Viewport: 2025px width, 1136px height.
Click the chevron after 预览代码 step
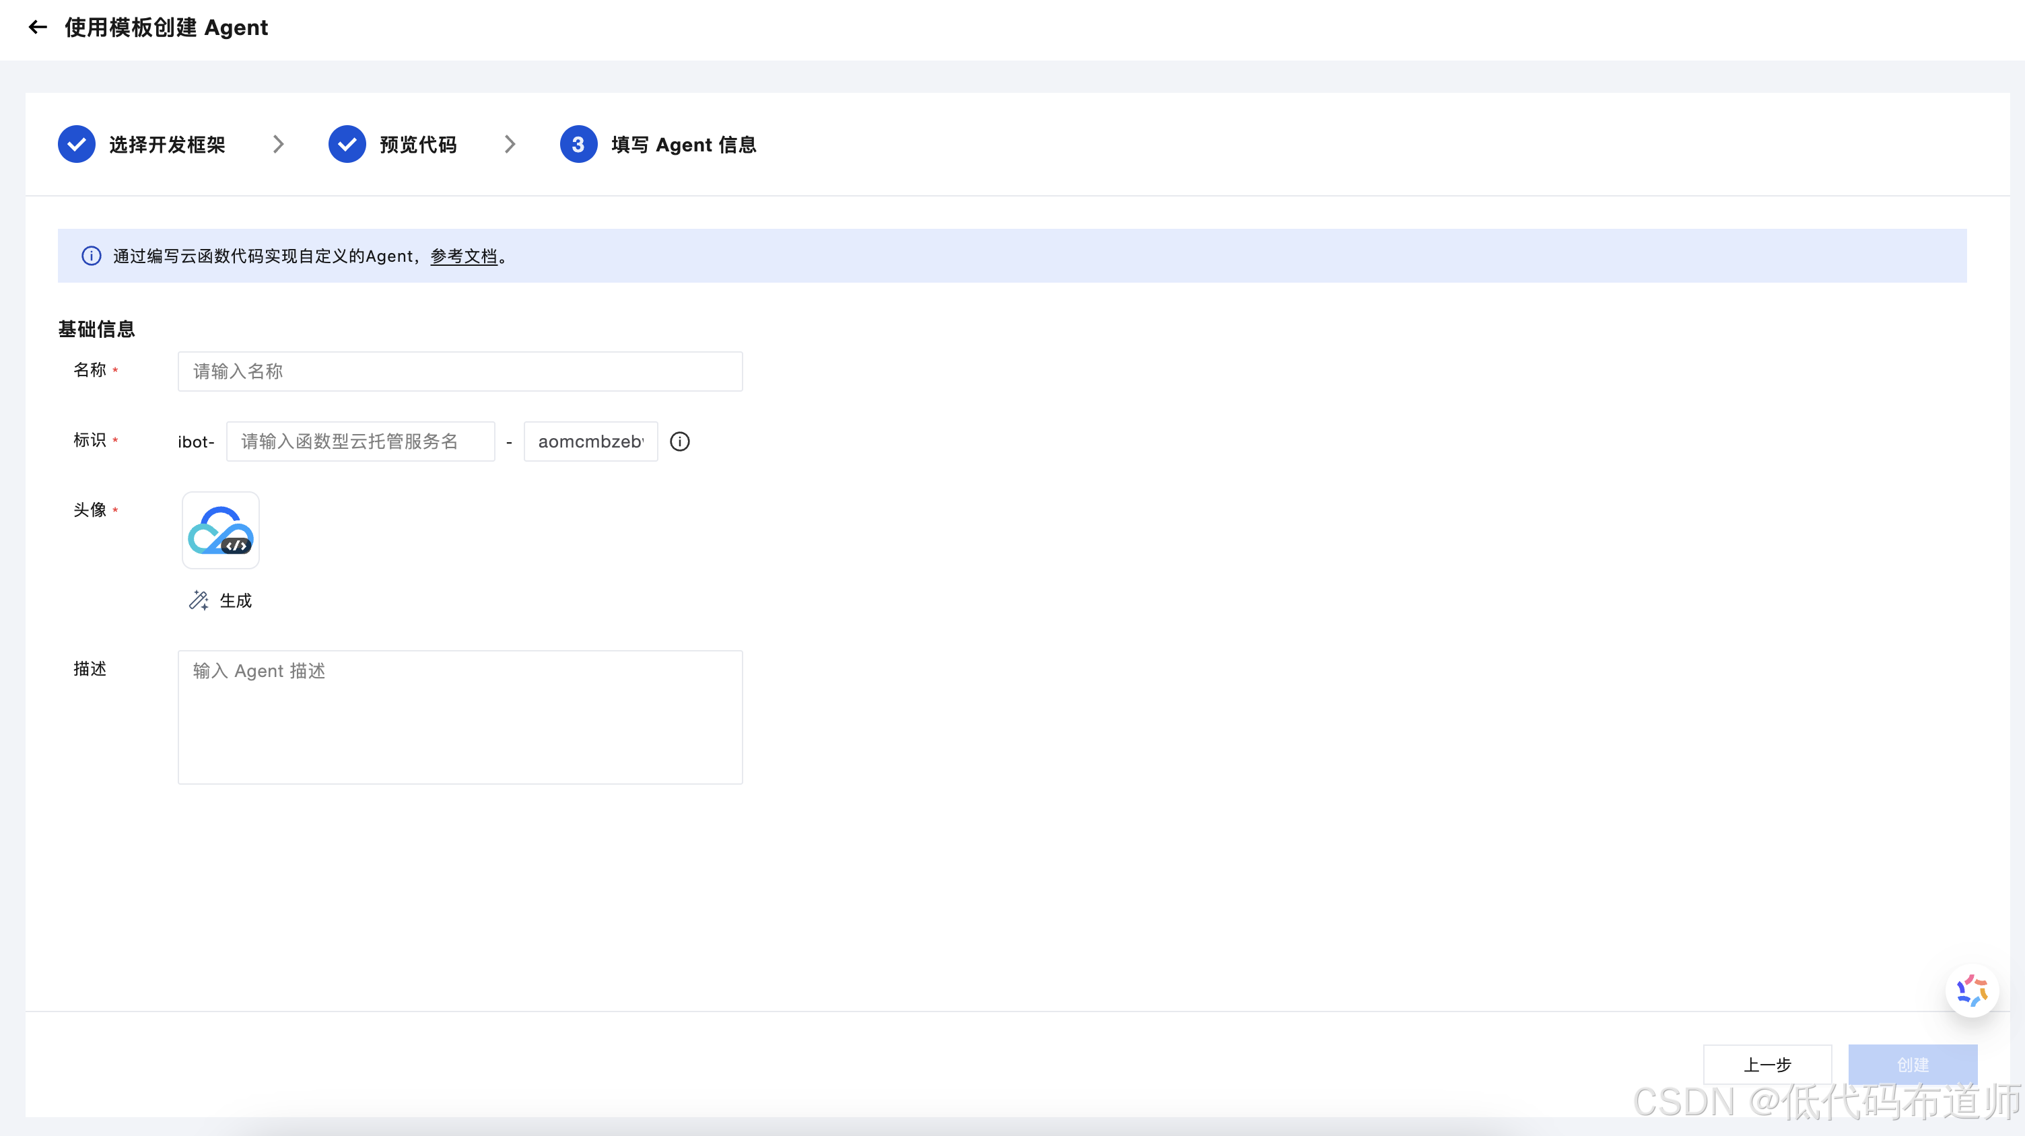pos(510,145)
